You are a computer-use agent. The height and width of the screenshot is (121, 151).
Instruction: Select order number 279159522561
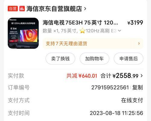point(110,87)
